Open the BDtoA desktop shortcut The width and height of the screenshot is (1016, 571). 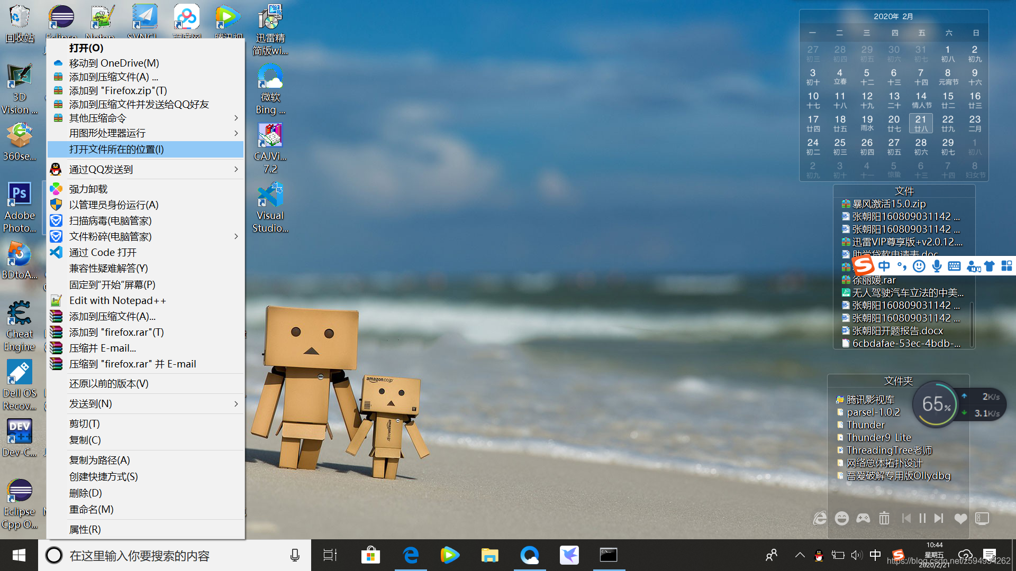point(20,260)
